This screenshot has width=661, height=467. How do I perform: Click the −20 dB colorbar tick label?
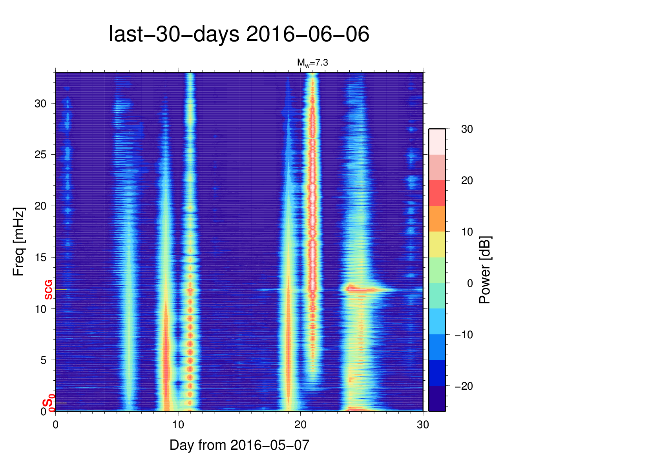pos(464,386)
